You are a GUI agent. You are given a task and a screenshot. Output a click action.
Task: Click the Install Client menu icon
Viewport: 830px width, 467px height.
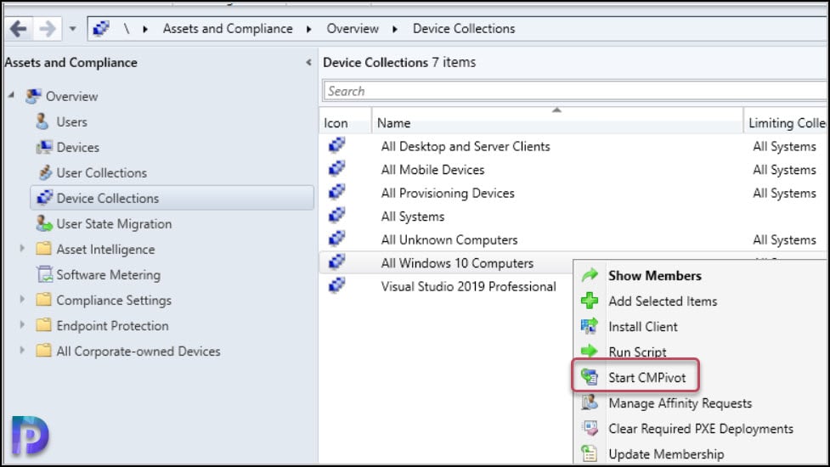pyautogui.click(x=589, y=326)
